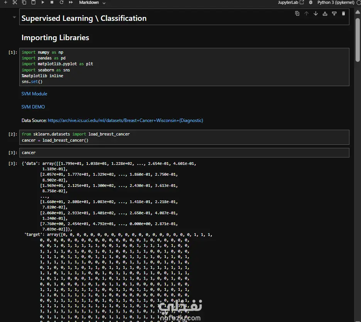Check the kernel status circle indicator
The width and height of the screenshot is (361, 322).
(x=359, y=3)
